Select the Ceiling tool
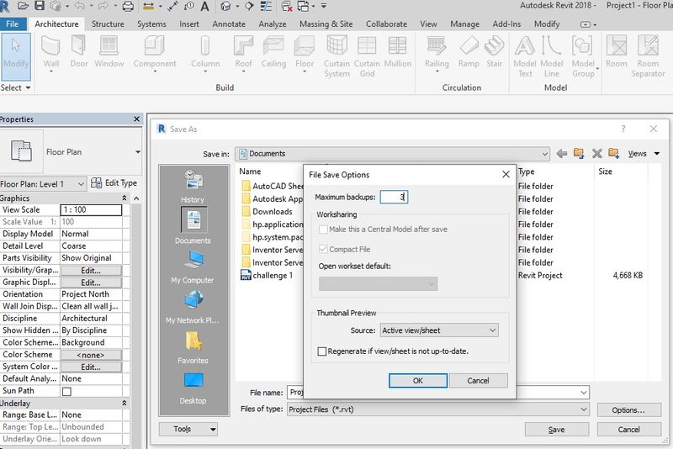The width and height of the screenshot is (673, 449). pos(273,53)
